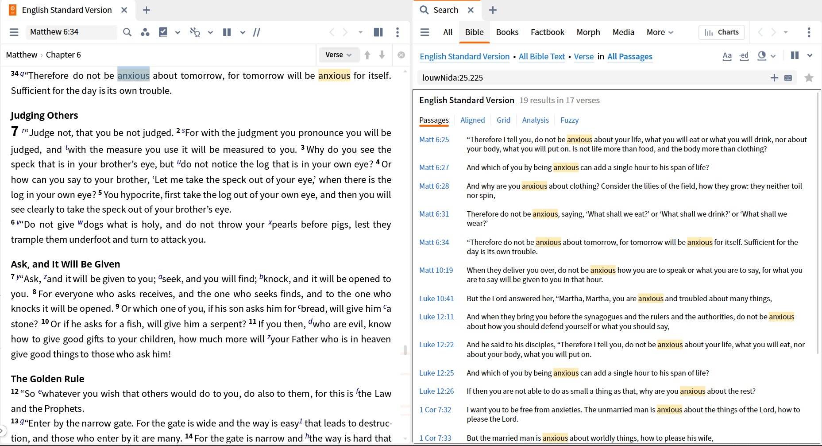Click the Charts button
Viewport: 822px width, 446px height.
(722, 32)
